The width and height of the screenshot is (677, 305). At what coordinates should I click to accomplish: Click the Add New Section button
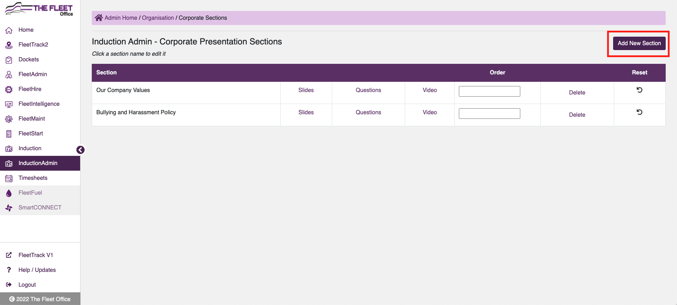[x=639, y=43]
